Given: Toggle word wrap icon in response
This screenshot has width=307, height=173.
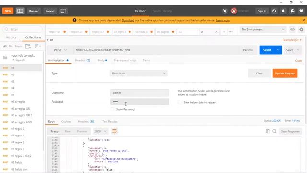Looking at the screenshot, I should point(114,131).
